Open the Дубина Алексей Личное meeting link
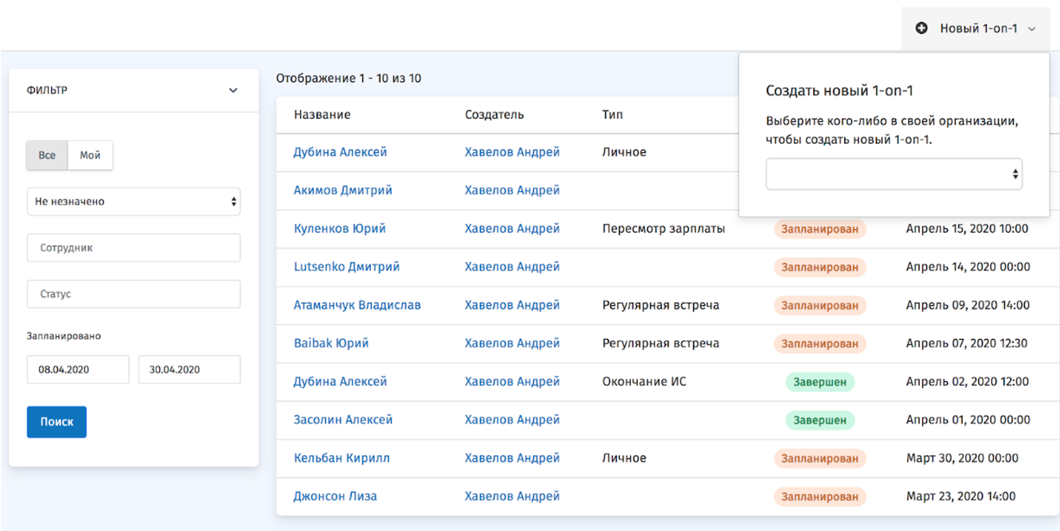The image size is (1060, 531). pos(340,152)
